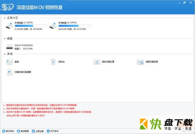This screenshot has height=134, width=195.
Task: Restore down the application window
Action: 184,3
